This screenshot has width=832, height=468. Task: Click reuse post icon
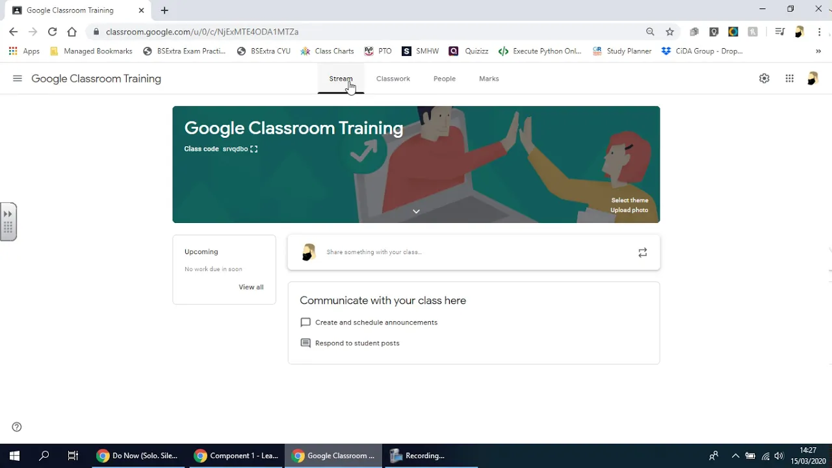(x=642, y=253)
